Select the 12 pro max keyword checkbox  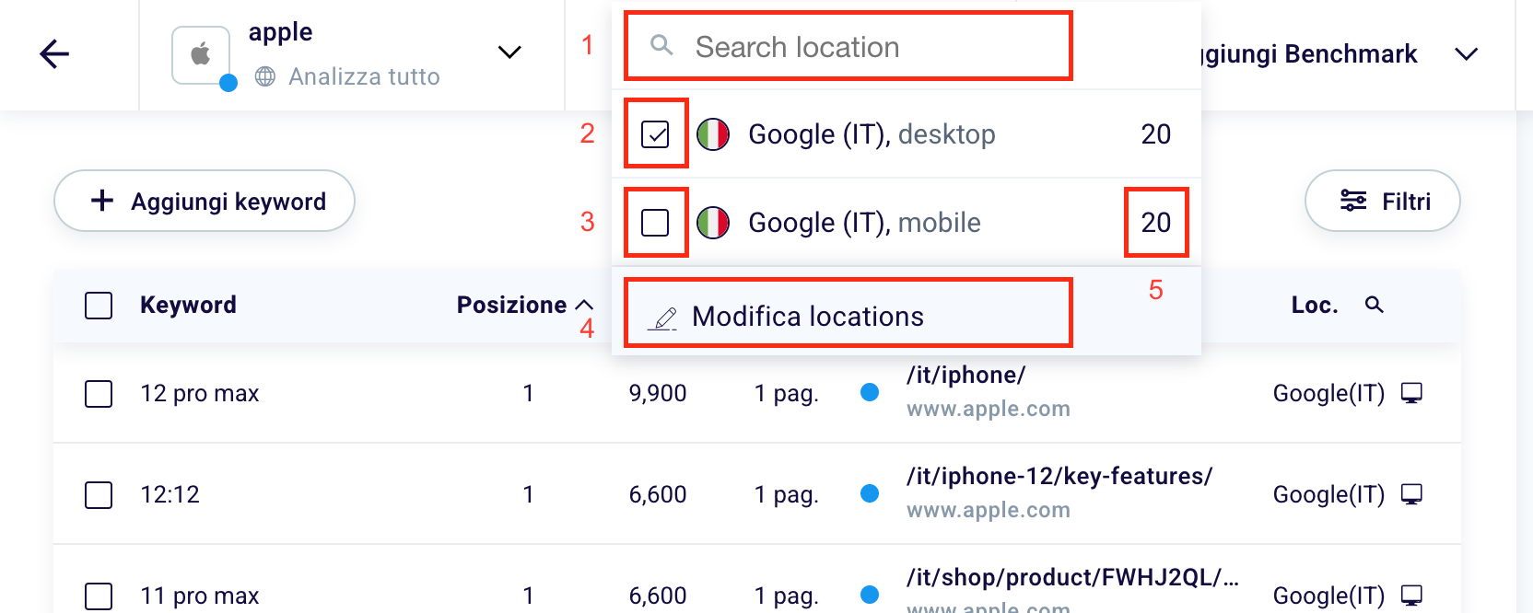pos(99,394)
